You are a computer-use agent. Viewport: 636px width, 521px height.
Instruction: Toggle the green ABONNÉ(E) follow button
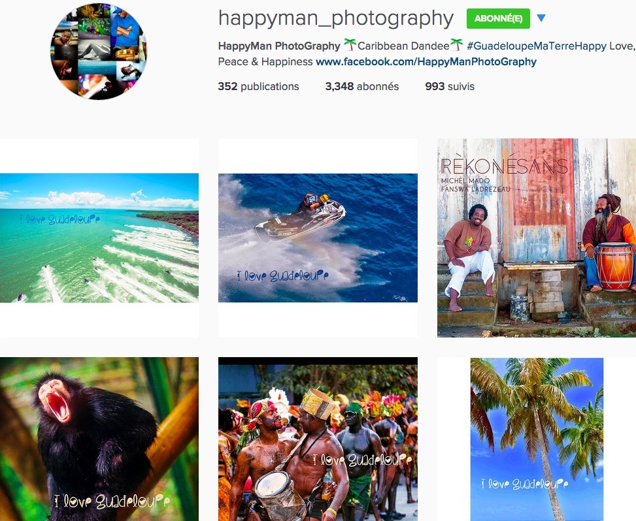pyautogui.click(x=498, y=18)
